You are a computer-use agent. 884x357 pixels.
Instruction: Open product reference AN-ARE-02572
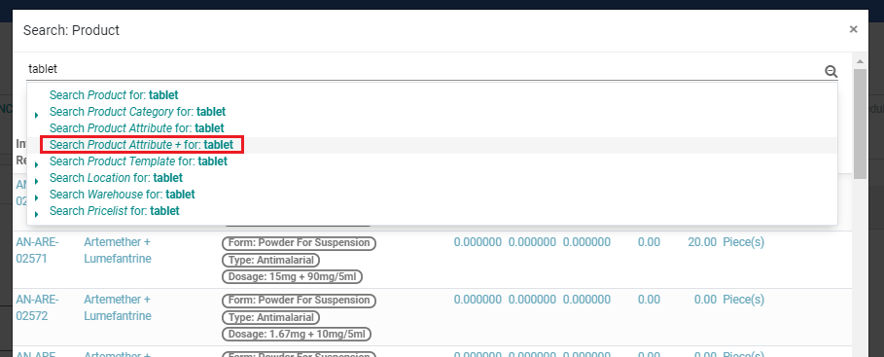pyautogui.click(x=37, y=307)
